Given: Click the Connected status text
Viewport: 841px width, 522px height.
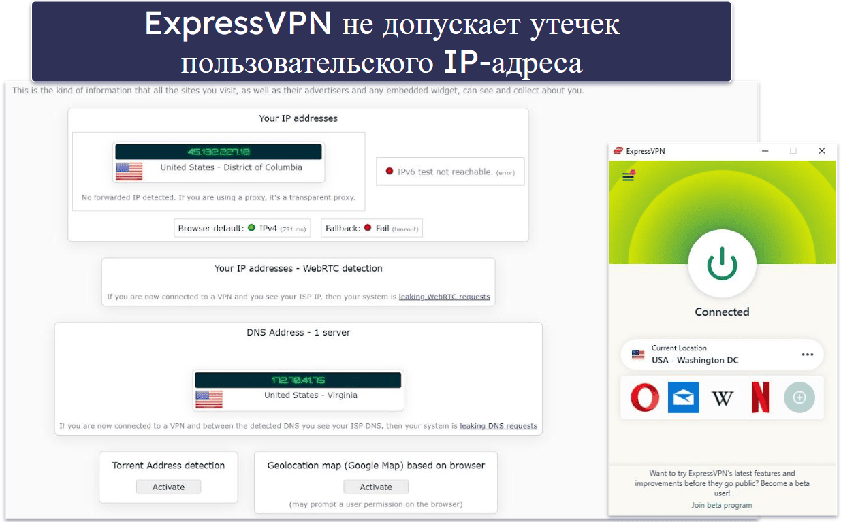Looking at the screenshot, I should point(722,312).
